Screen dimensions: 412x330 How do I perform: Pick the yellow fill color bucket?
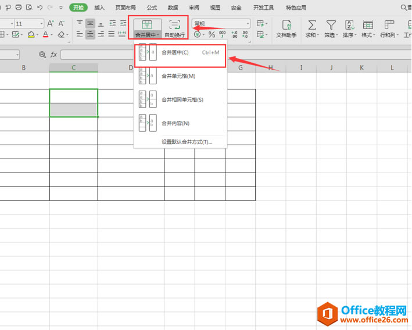(31, 34)
